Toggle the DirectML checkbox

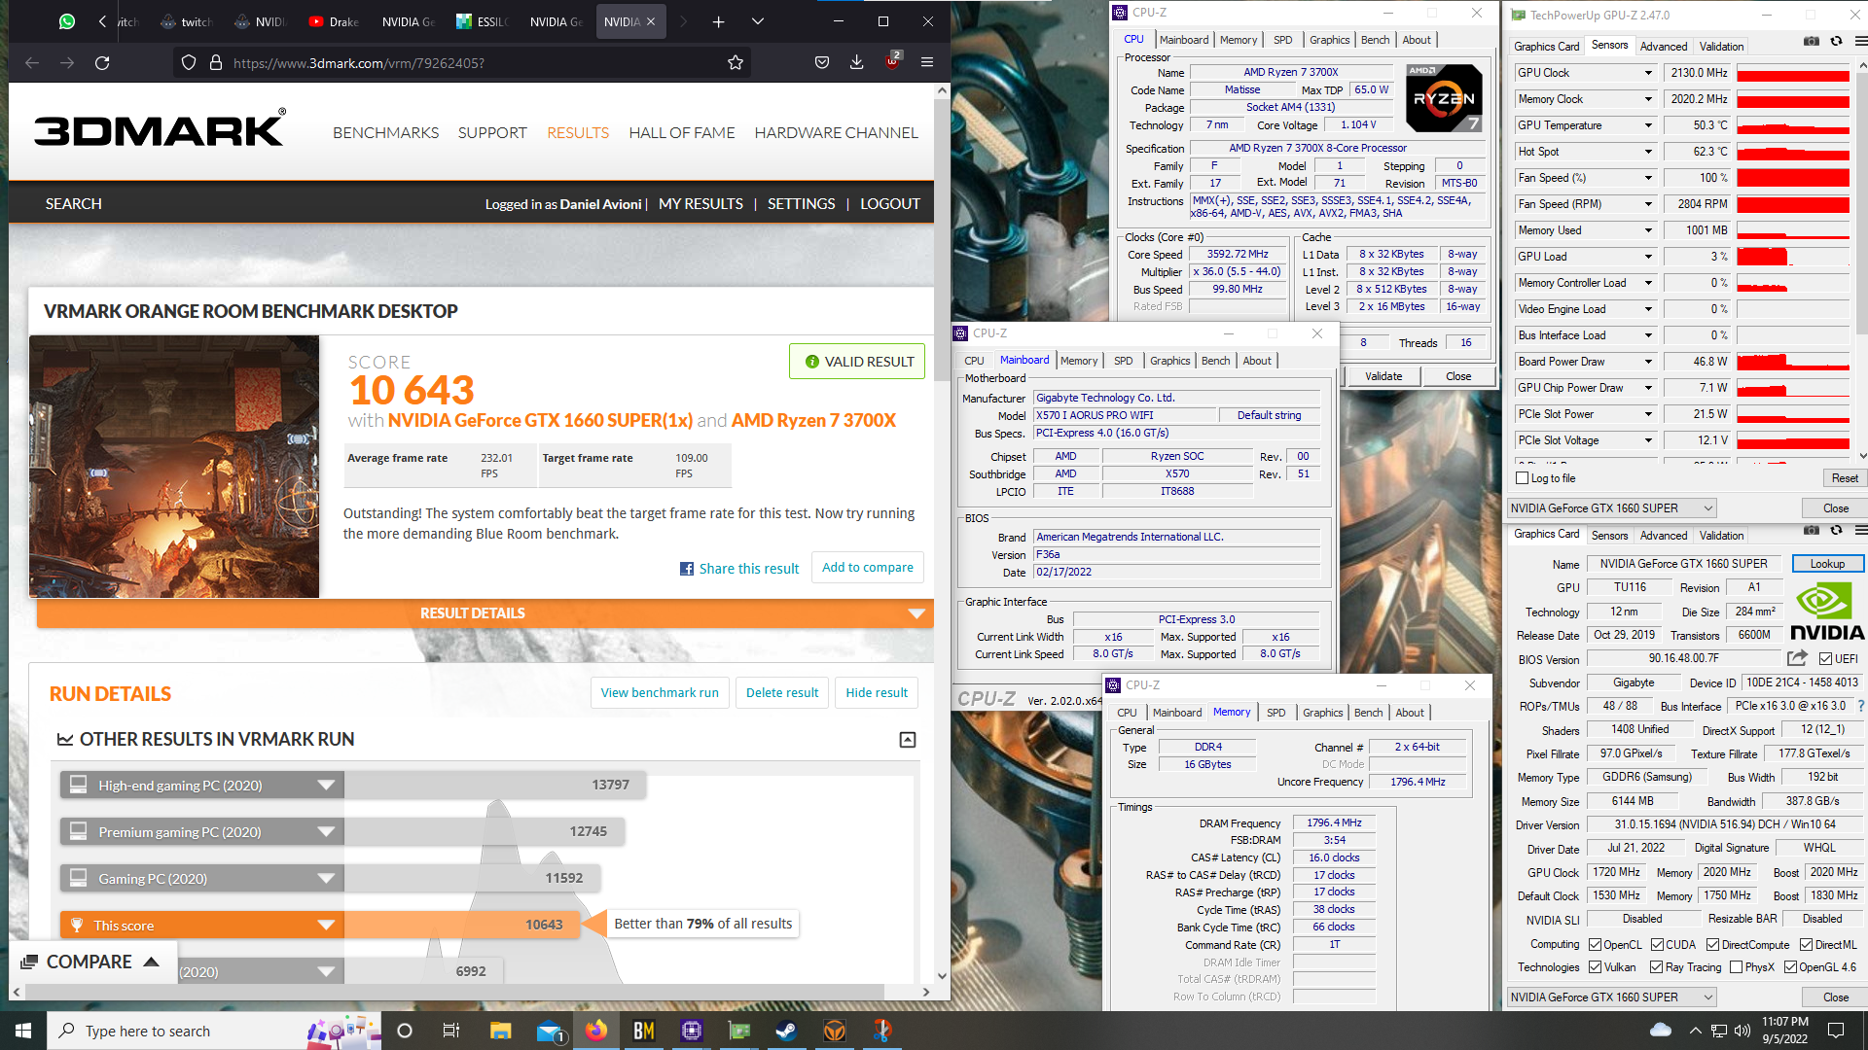click(x=1806, y=945)
